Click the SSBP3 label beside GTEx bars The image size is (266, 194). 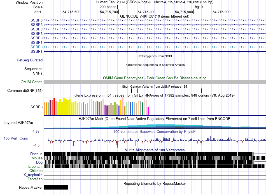(36, 107)
